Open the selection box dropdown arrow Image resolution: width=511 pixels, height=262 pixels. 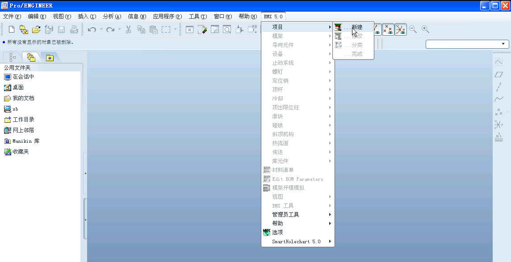(176, 29)
